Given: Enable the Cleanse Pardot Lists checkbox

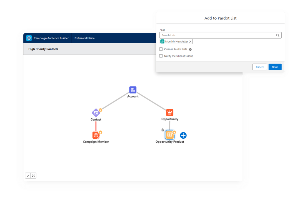Looking at the screenshot, I should (x=161, y=49).
